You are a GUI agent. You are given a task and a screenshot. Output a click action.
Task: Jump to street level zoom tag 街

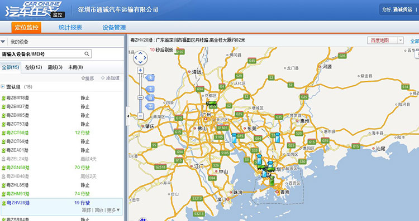tap(150, 78)
